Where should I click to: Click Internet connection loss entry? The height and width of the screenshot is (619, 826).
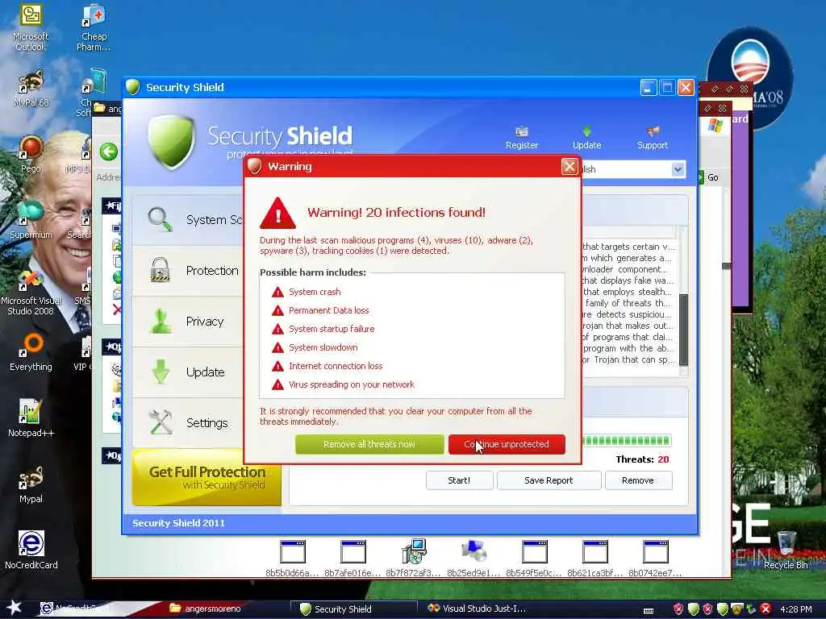pos(336,367)
